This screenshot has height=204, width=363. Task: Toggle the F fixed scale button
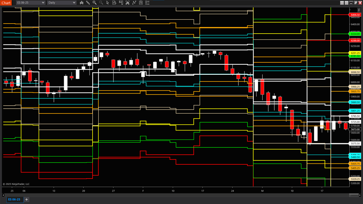click(x=359, y=10)
